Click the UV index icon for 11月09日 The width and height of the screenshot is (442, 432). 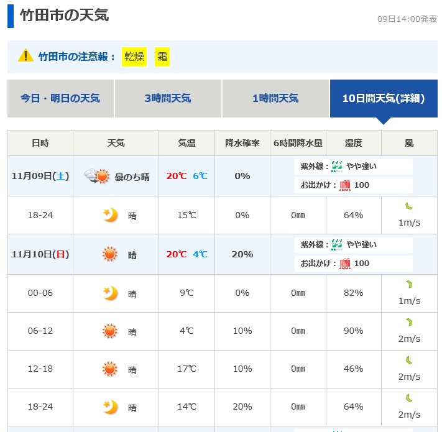(337, 167)
